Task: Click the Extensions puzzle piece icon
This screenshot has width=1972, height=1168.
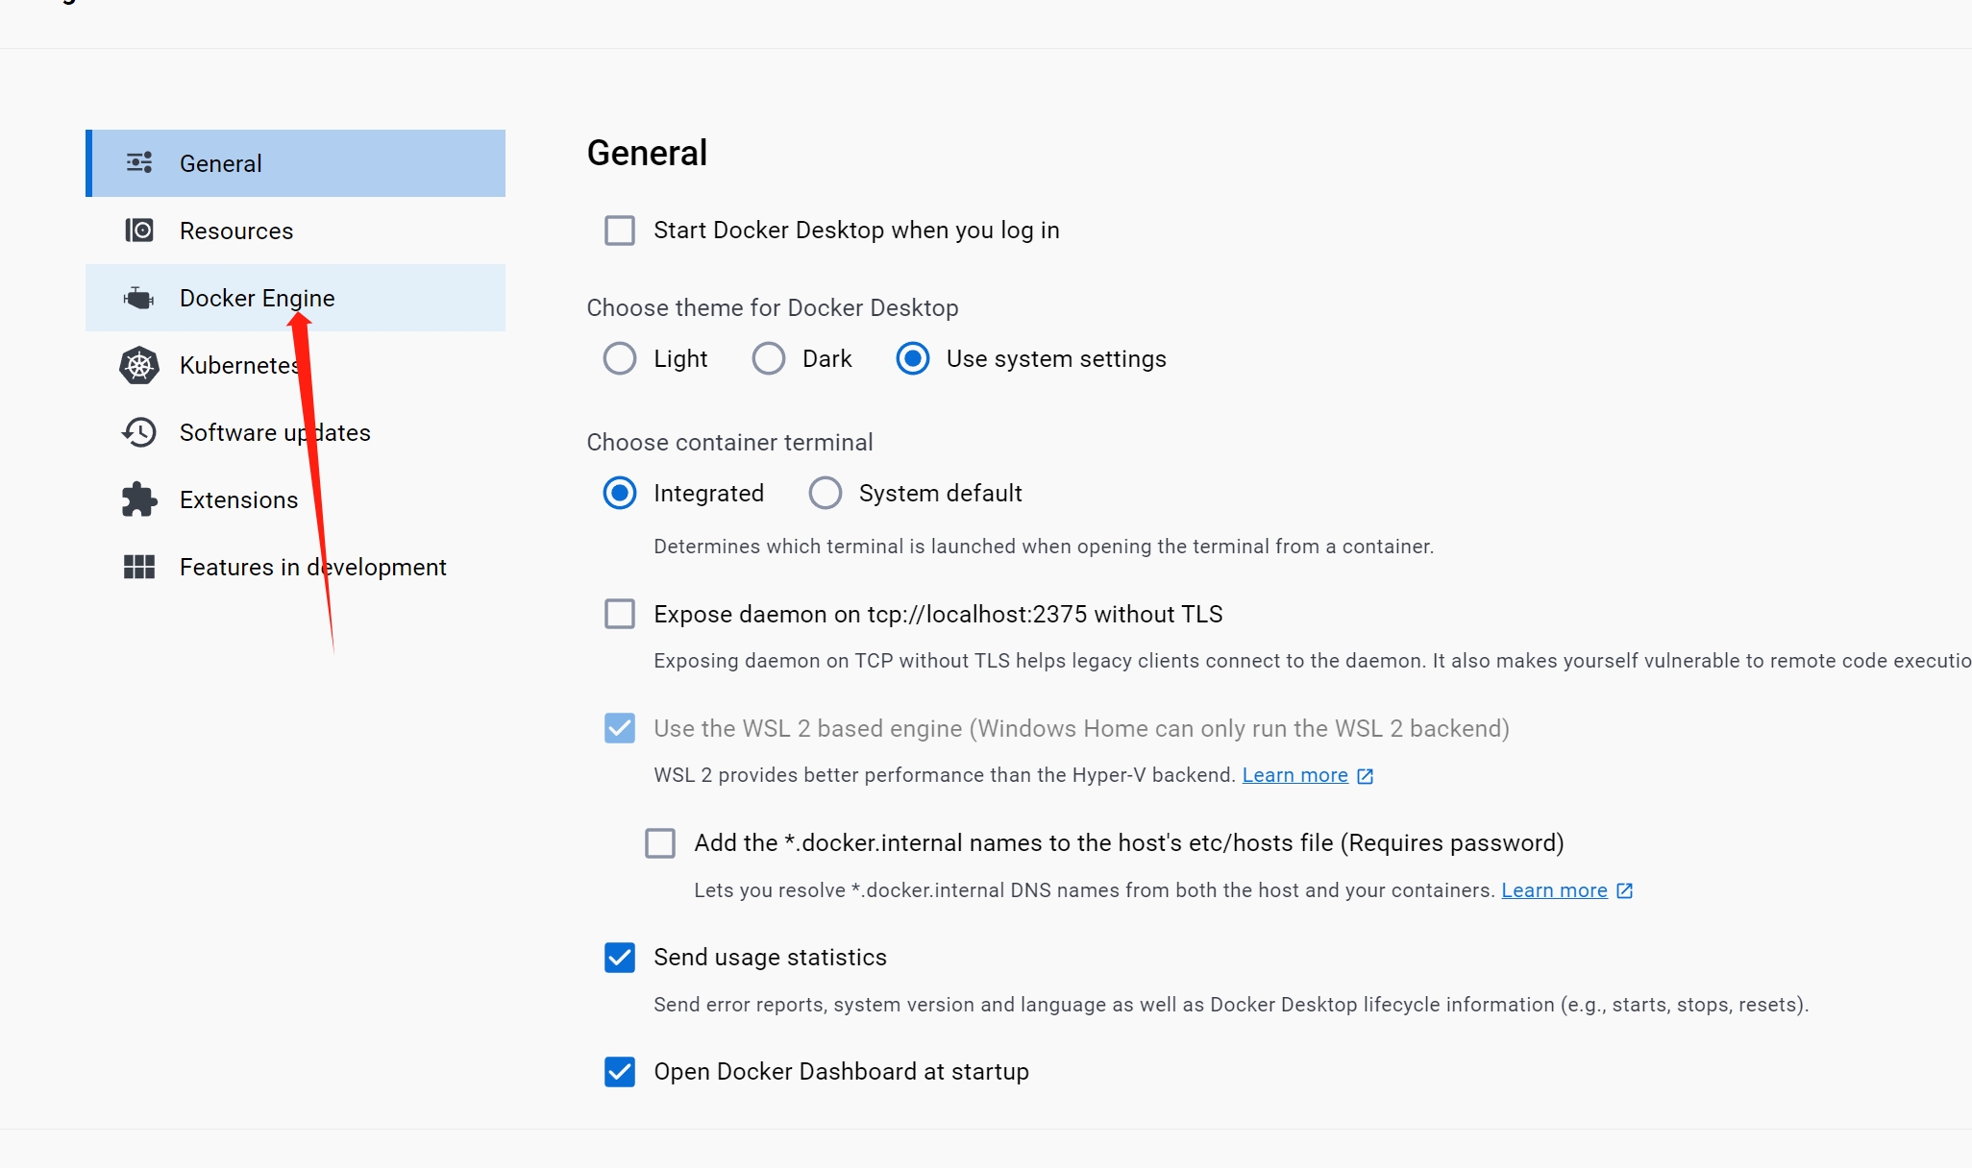Action: point(139,499)
